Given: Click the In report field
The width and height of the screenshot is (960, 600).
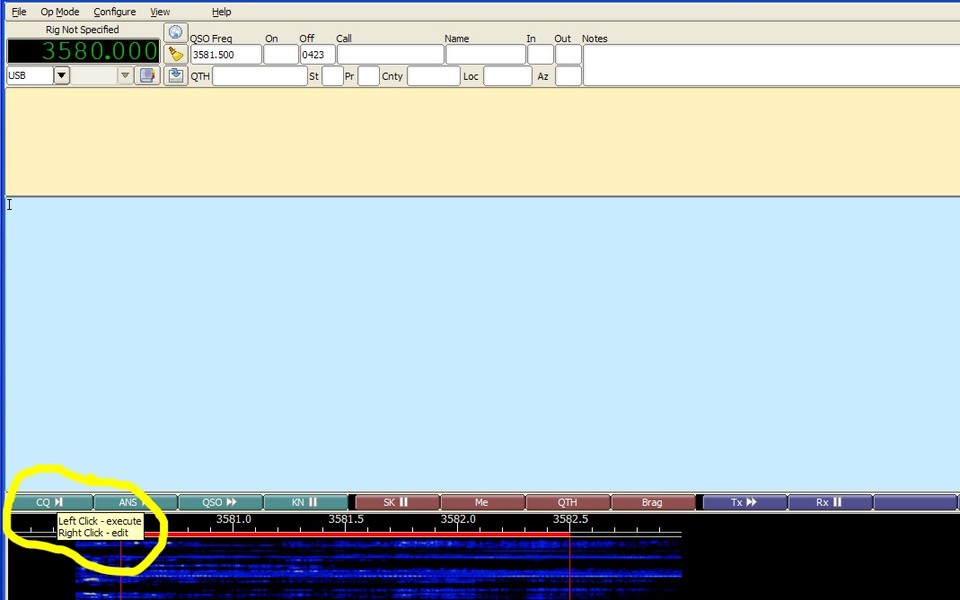Looking at the screenshot, I should coord(540,55).
